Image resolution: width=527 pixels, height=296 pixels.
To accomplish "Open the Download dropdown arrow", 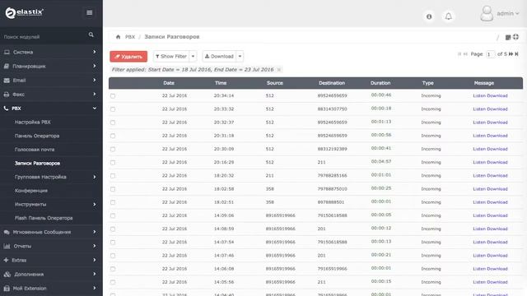I will point(240,57).
